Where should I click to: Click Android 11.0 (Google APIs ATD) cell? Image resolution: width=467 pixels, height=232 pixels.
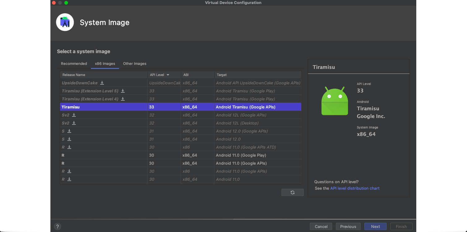pos(258,147)
